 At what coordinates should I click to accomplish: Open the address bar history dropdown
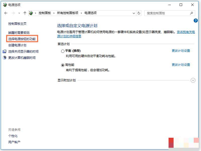134,13
